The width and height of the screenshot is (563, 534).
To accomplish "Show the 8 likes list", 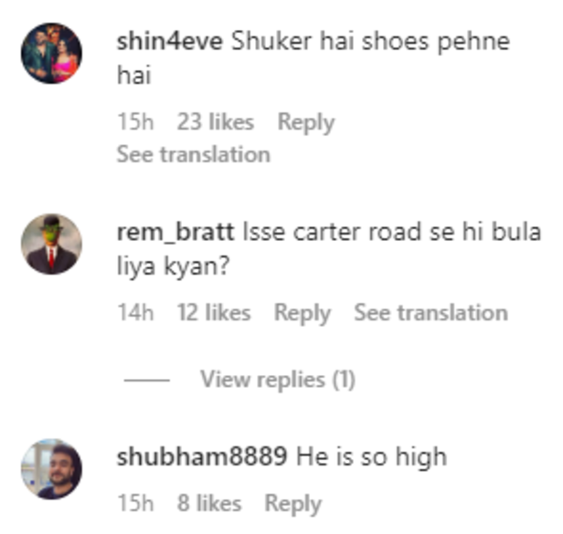I will click(209, 503).
